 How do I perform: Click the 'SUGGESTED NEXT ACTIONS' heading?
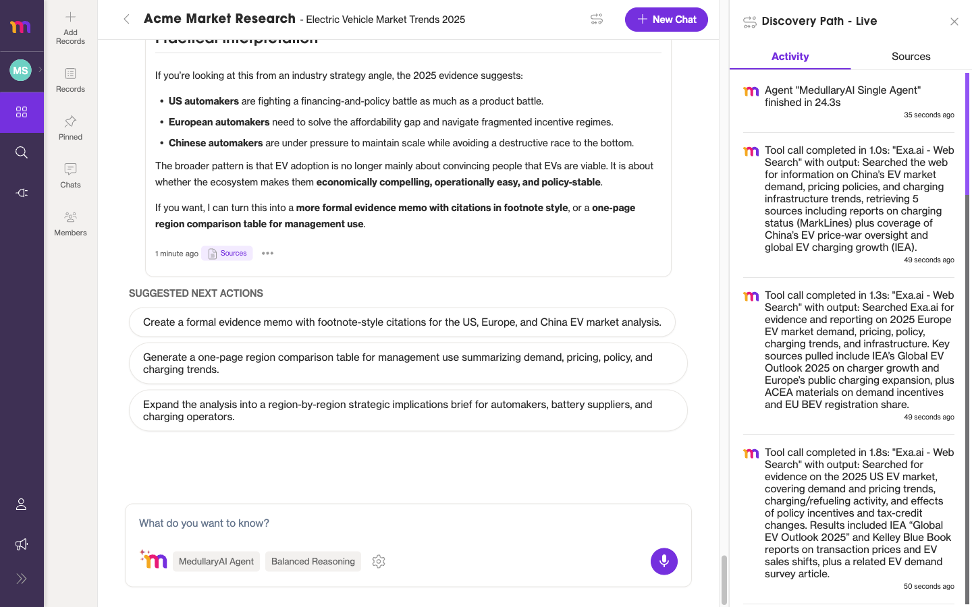196,293
